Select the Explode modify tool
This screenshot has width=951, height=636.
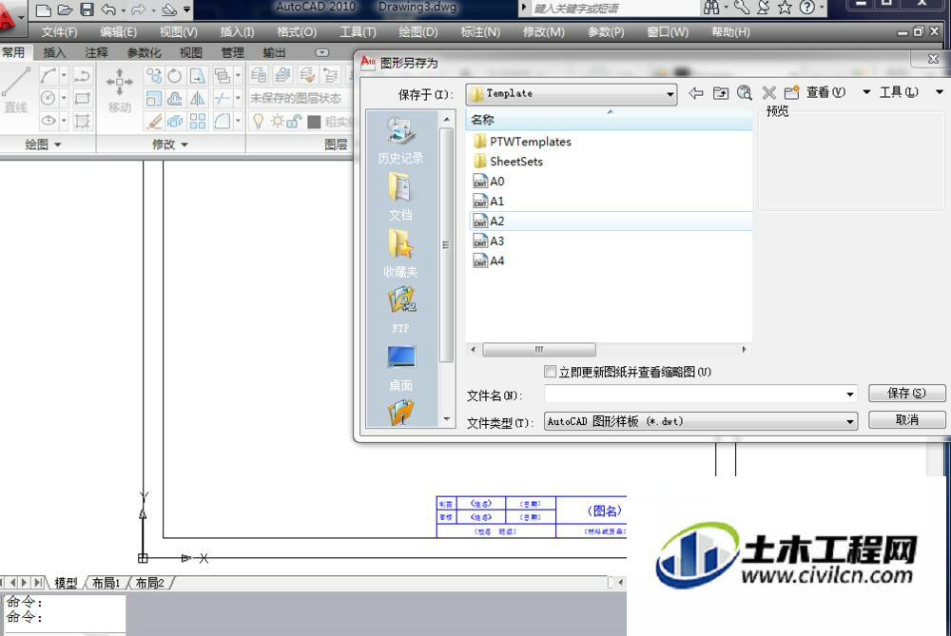coord(175,121)
